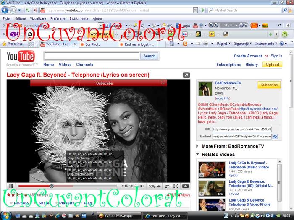Click the Home house icon in command bar
The width and height of the screenshot is (294, 220).
[x=172, y=44]
